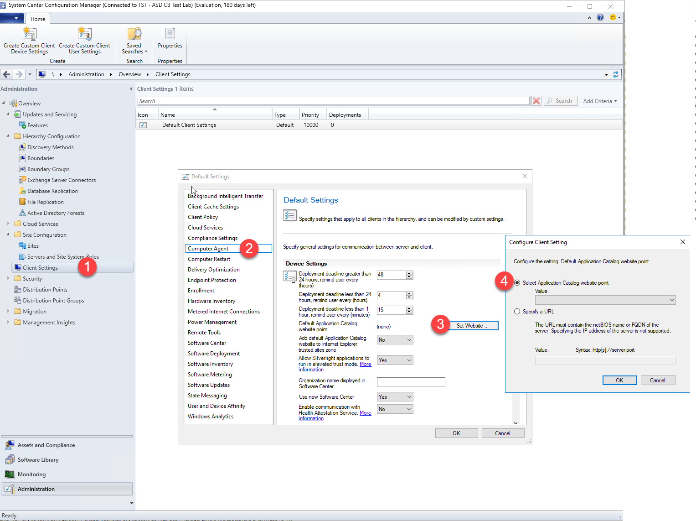Click the back navigation arrow

click(x=6, y=74)
